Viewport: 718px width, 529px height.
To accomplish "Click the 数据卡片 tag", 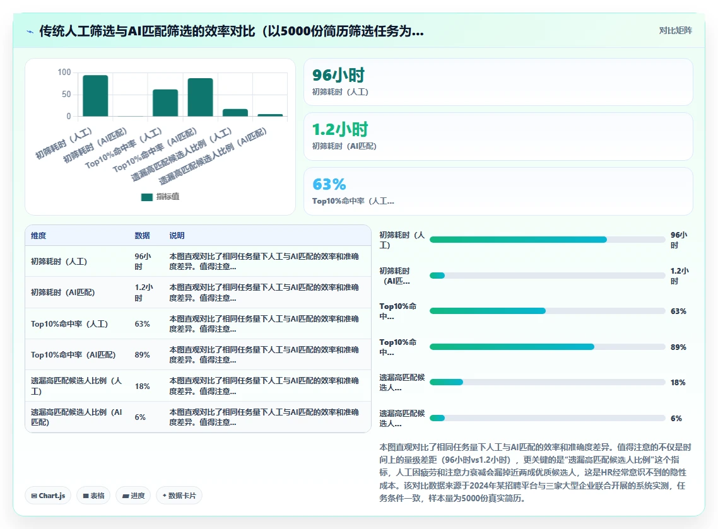I will [x=179, y=496].
